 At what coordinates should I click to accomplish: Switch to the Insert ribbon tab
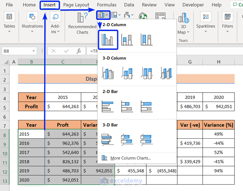point(49,5)
